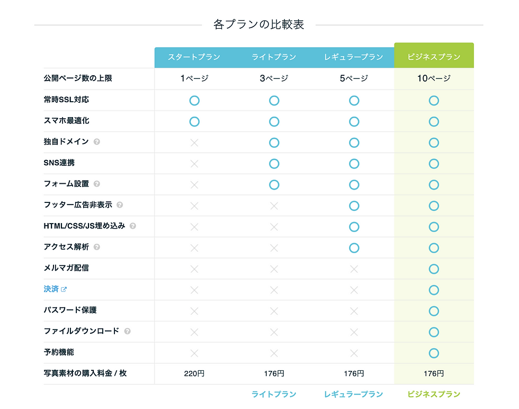Click help icon next to ファイルダウンロード
Screen dimensions: 519x409
tap(127, 332)
